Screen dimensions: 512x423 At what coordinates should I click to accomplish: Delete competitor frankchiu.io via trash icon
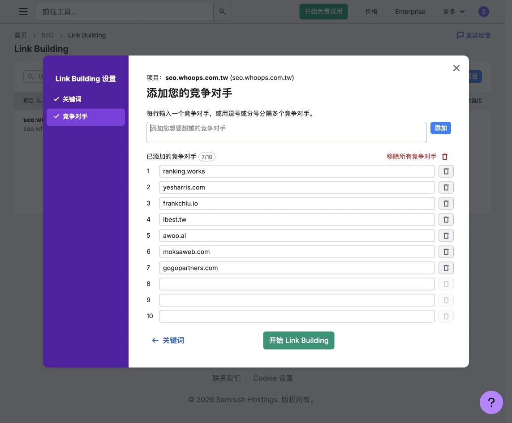click(446, 203)
